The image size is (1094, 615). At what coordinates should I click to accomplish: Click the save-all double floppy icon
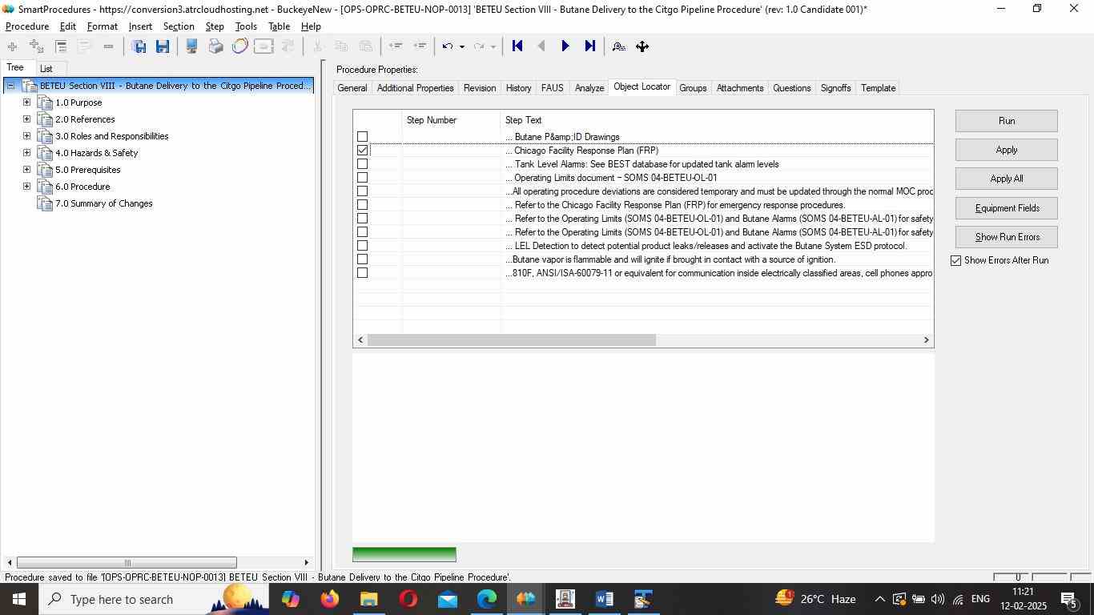point(139,46)
